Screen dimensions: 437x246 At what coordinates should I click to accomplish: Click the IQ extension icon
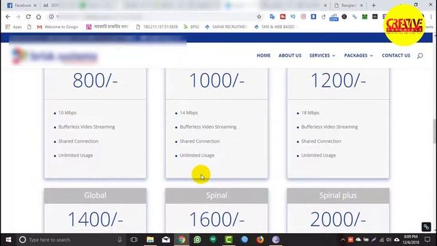[x=293, y=16]
